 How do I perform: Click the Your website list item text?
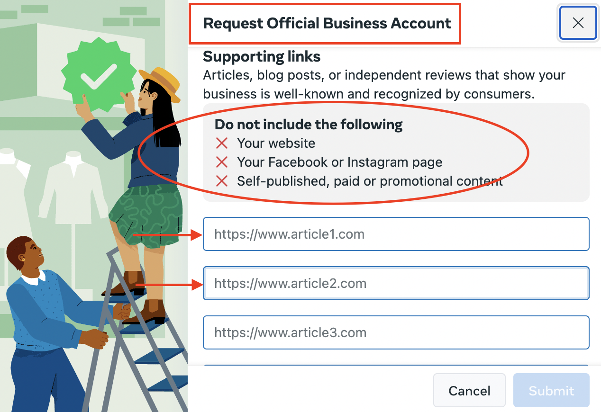click(x=276, y=143)
